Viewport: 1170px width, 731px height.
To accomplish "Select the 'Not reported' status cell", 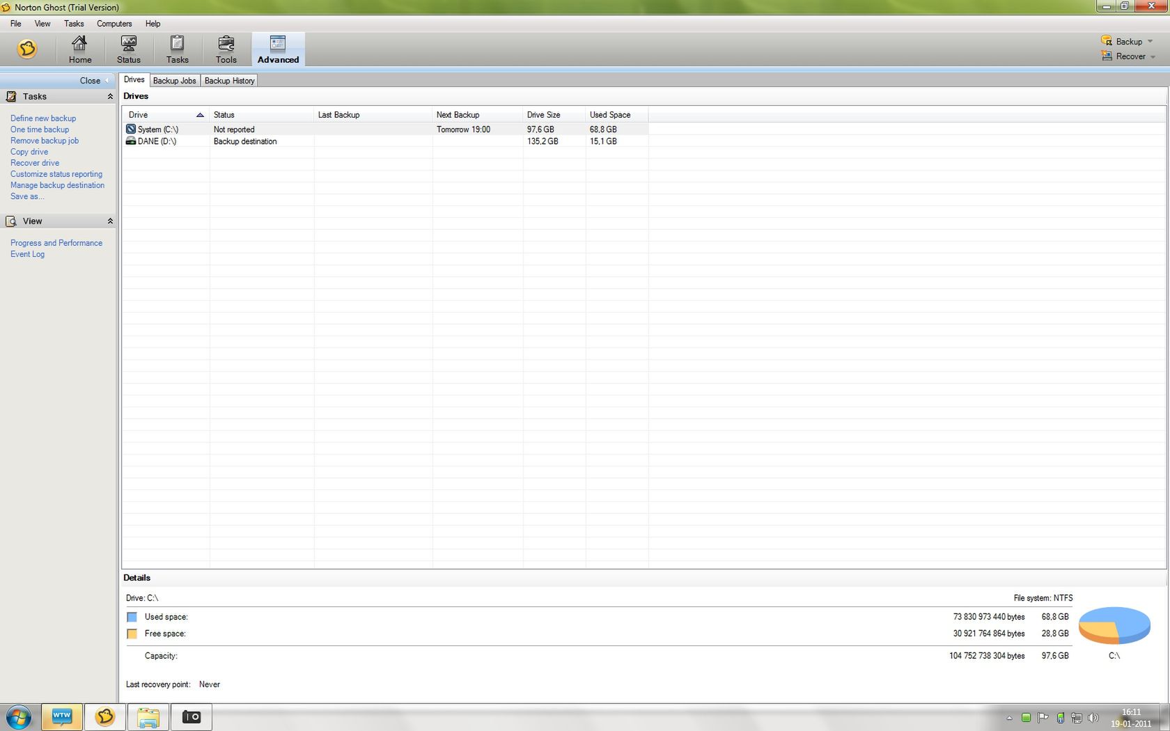I will [x=262, y=129].
